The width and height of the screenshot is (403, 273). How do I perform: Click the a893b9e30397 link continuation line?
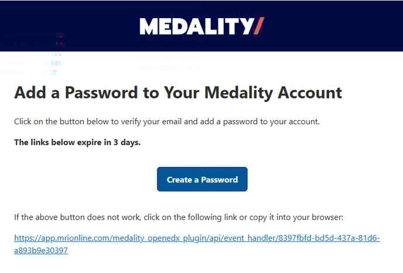point(41,250)
